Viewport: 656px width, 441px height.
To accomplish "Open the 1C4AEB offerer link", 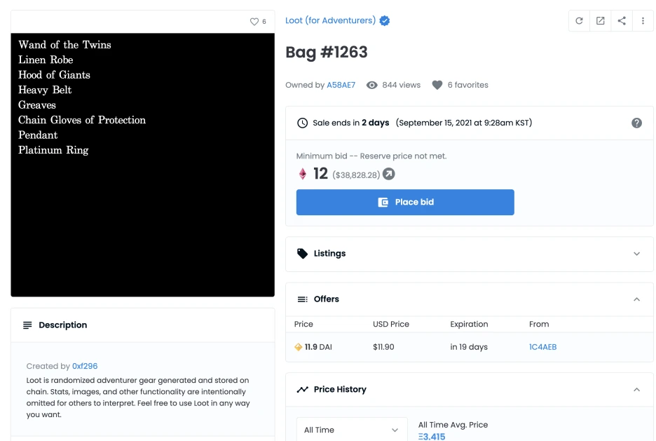I will (x=542, y=347).
